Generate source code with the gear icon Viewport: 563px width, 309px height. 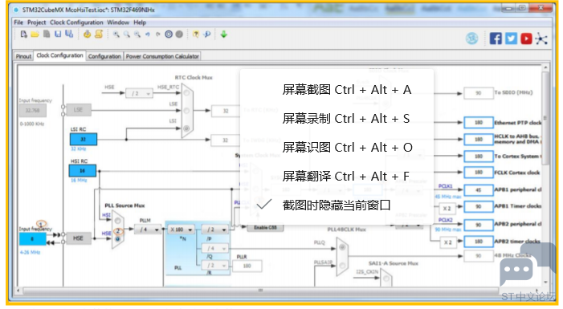click(87, 34)
